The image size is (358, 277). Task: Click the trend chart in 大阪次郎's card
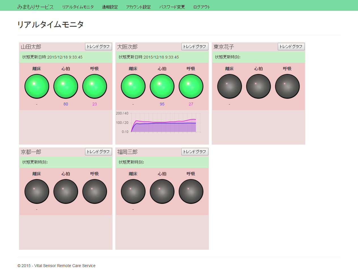pos(158,122)
